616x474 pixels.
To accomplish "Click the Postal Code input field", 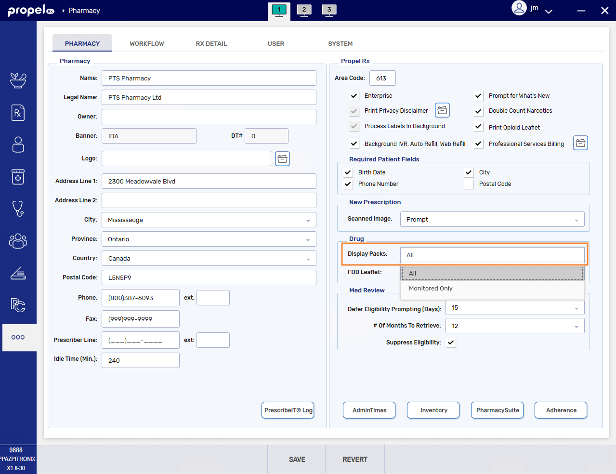I will [x=209, y=277].
